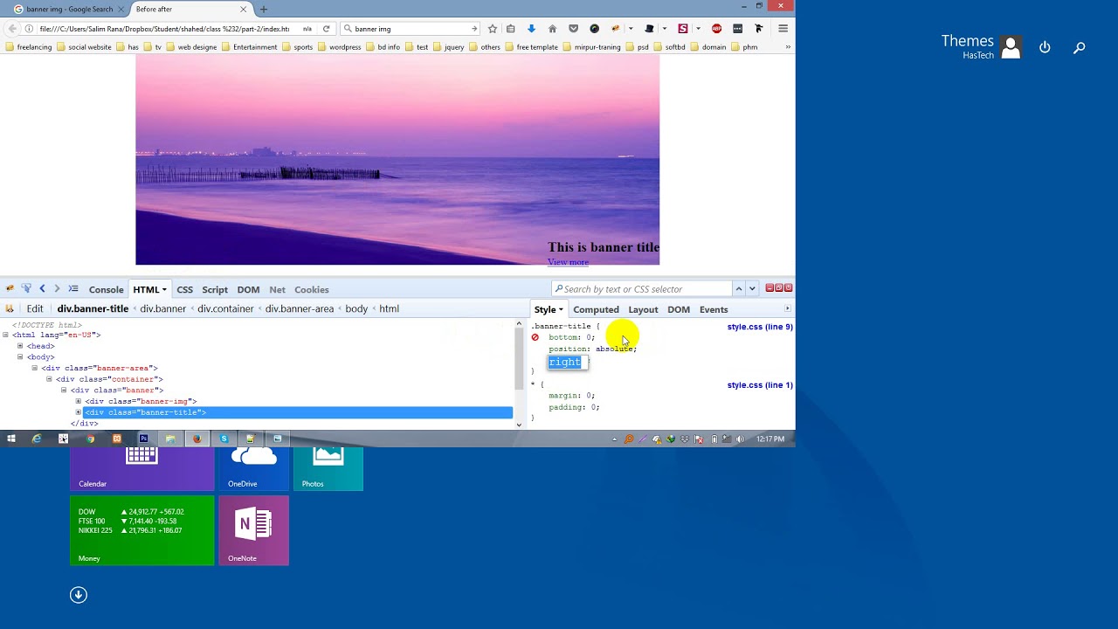Click the Firebug bug icon

[x=10, y=289]
